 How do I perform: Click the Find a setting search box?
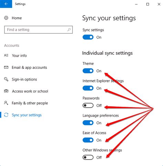(x=39, y=30)
